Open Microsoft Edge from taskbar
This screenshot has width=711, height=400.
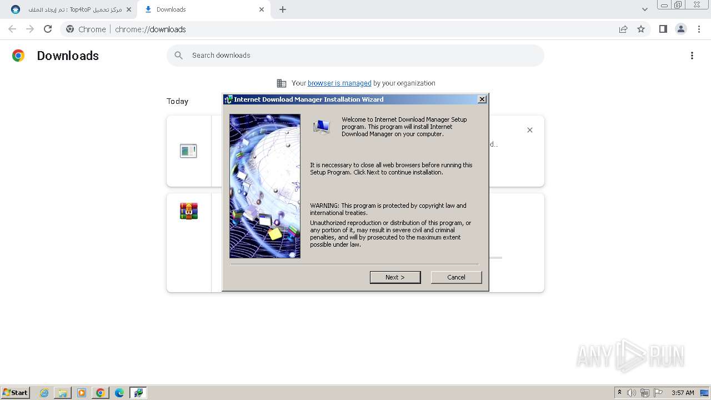pos(119,393)
